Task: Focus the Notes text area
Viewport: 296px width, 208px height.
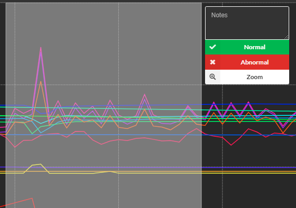Action: (247, 23)
